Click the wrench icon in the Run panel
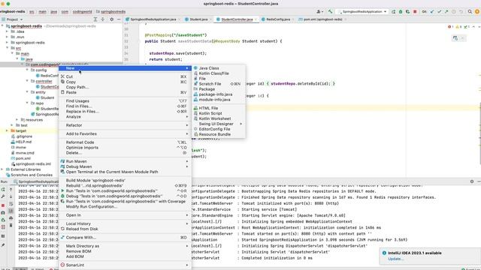The height and width of the screenshot is (270, 481). tap(3, 196)
